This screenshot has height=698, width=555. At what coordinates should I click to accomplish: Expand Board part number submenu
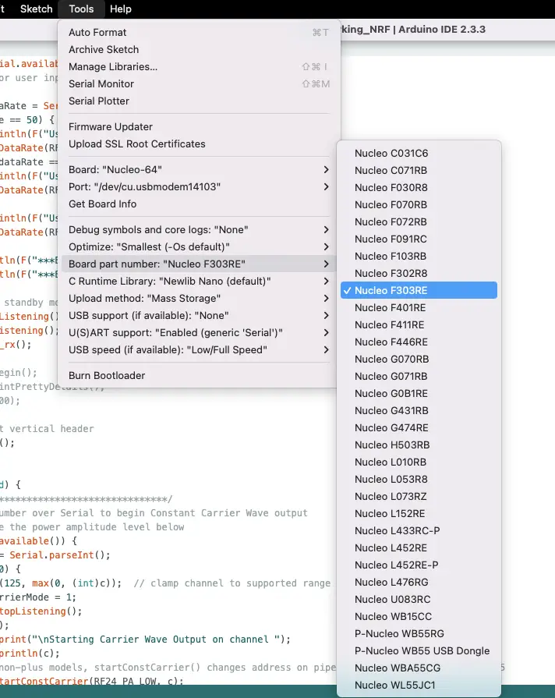199,264
